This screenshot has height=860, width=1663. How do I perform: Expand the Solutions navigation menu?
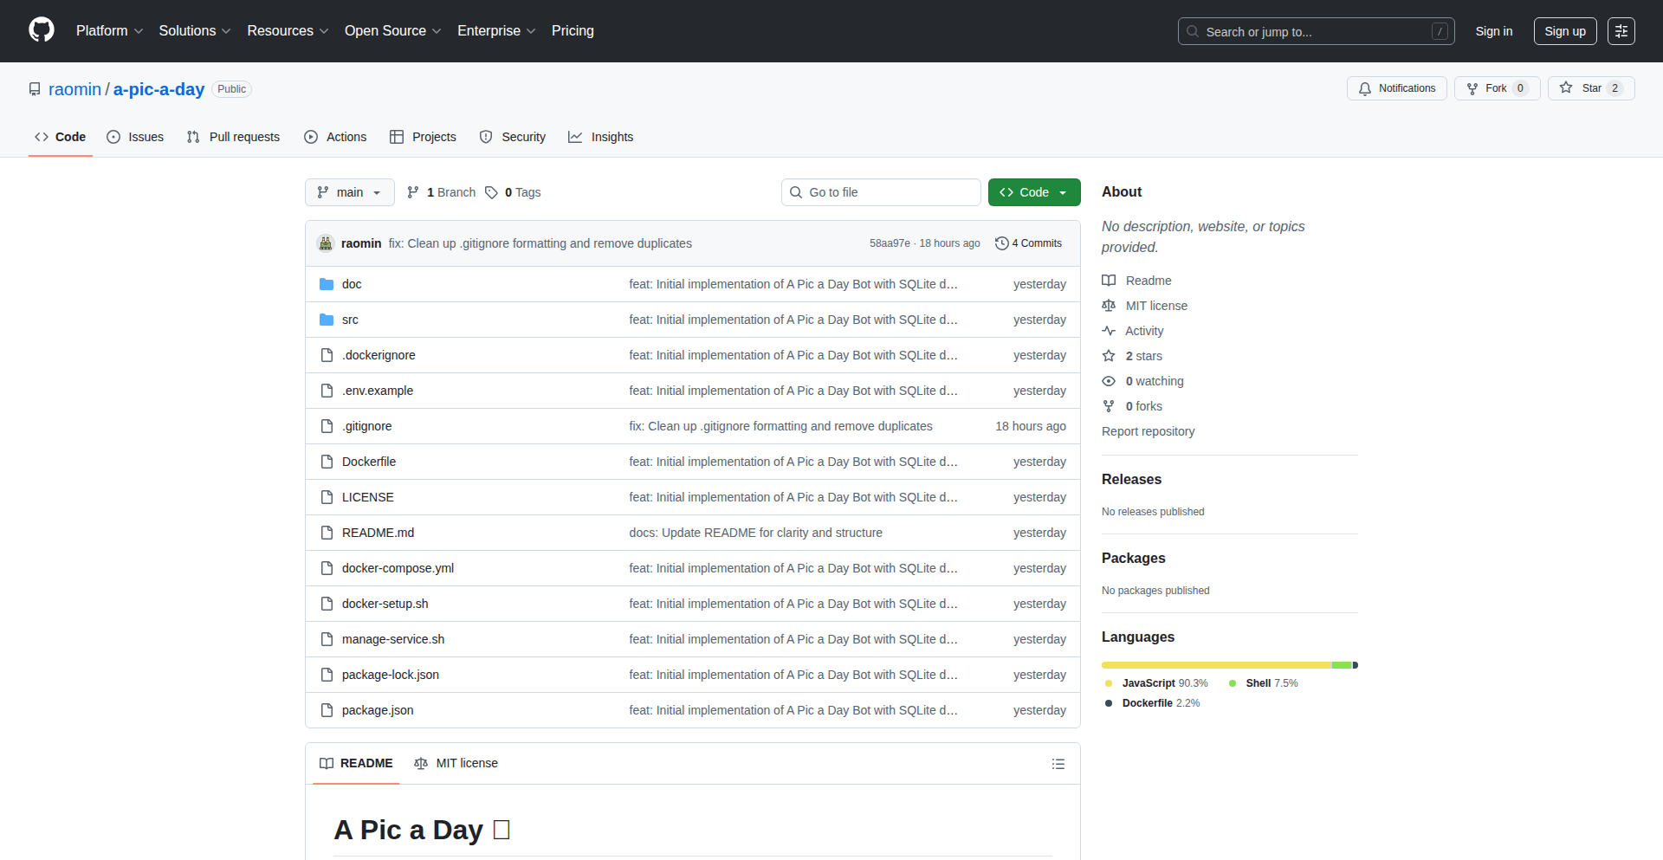pos(195,31)
